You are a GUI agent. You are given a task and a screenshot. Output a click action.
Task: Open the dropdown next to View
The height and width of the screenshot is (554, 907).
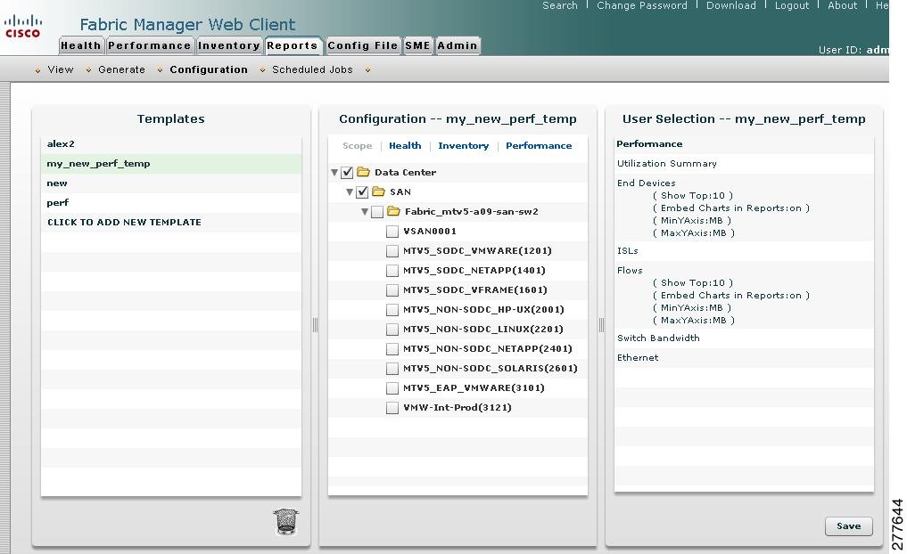[37, 69]
